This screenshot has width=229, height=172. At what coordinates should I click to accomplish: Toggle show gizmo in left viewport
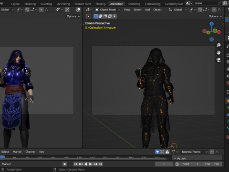point(67,10)
